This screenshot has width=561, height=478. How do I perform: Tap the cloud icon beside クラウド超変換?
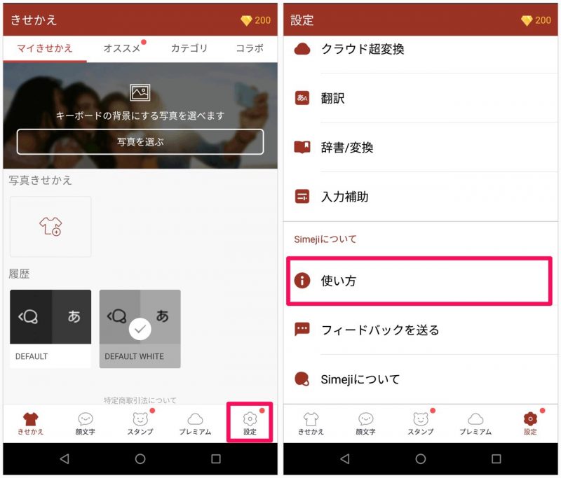[x=302, y=49]
